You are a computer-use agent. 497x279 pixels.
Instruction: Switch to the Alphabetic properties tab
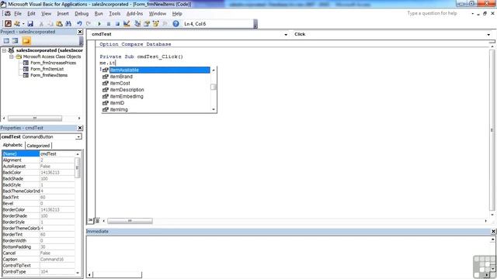pos(12,145)
